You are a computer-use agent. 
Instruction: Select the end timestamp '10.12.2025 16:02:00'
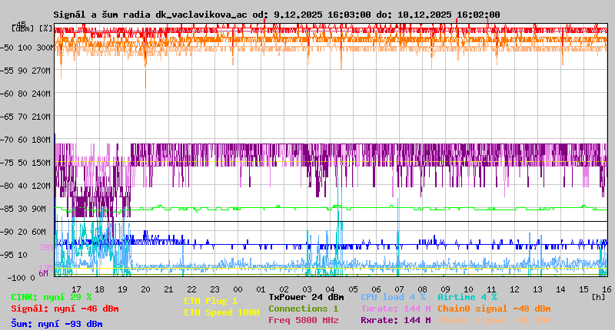tap(449, 15)
